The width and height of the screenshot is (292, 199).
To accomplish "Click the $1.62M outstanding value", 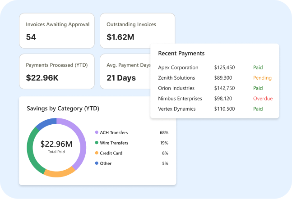I will pos(121,37).
